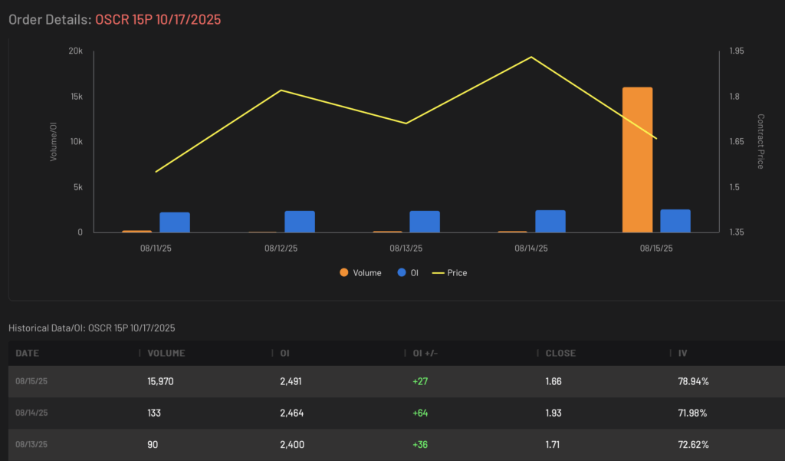Click the orange Volume legend dot
Screen dimensions: 785x461
344,272
